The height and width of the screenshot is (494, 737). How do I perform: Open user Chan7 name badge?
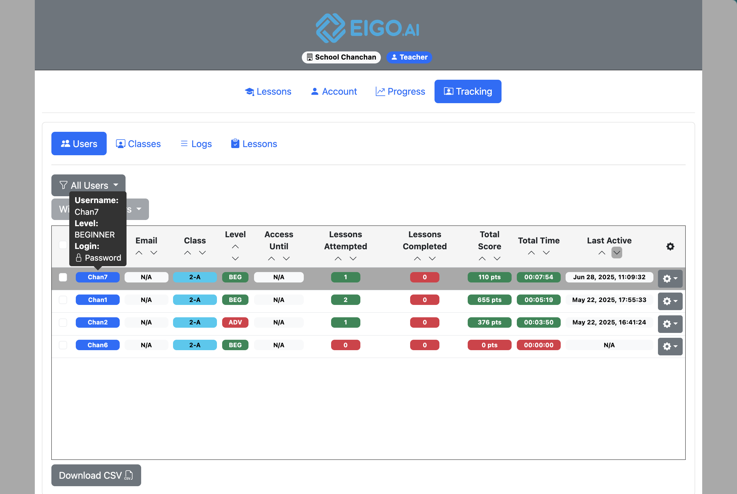pos(98,277)
